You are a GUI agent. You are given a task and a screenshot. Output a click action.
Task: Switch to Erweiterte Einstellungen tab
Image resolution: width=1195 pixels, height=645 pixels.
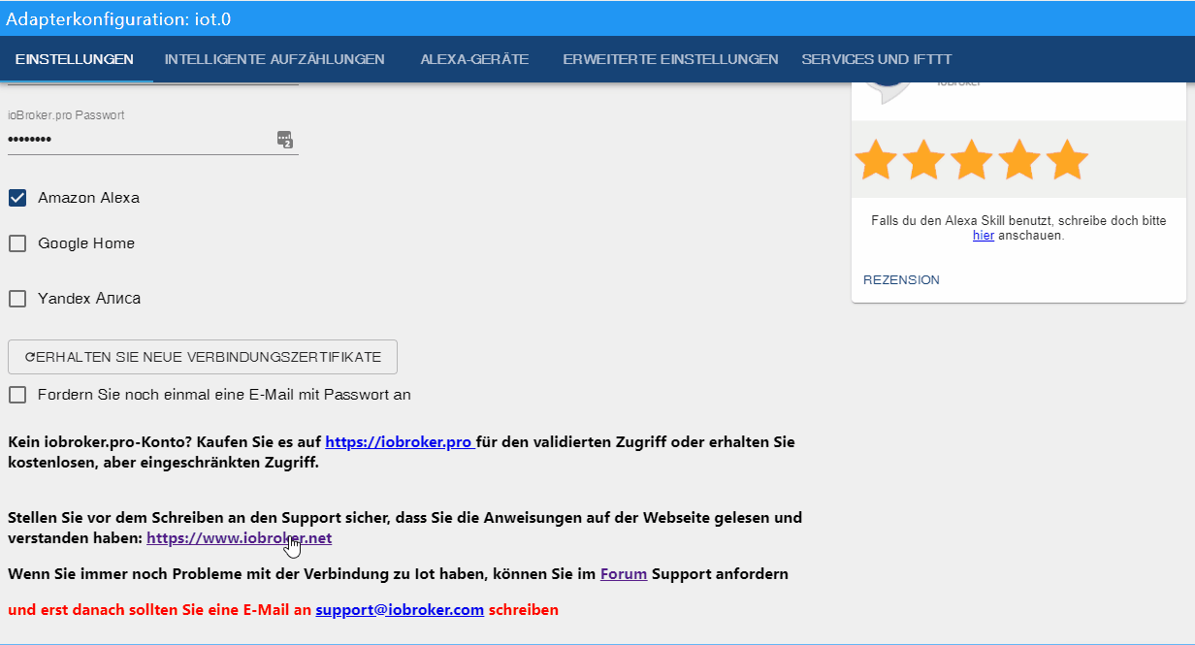pyautogui.click(x=670, y=59)
